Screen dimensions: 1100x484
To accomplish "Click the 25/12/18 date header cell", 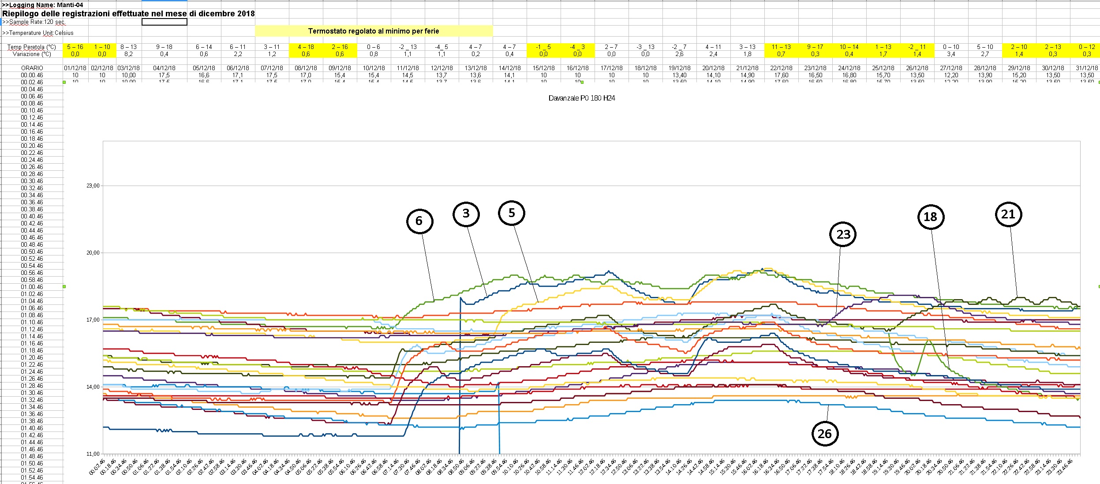I will [883, 68].
